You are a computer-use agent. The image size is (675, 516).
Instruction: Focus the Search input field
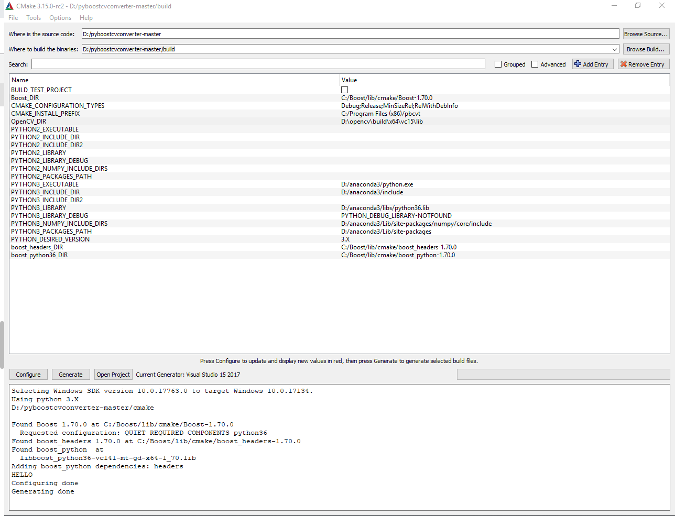tap(258, 64)
